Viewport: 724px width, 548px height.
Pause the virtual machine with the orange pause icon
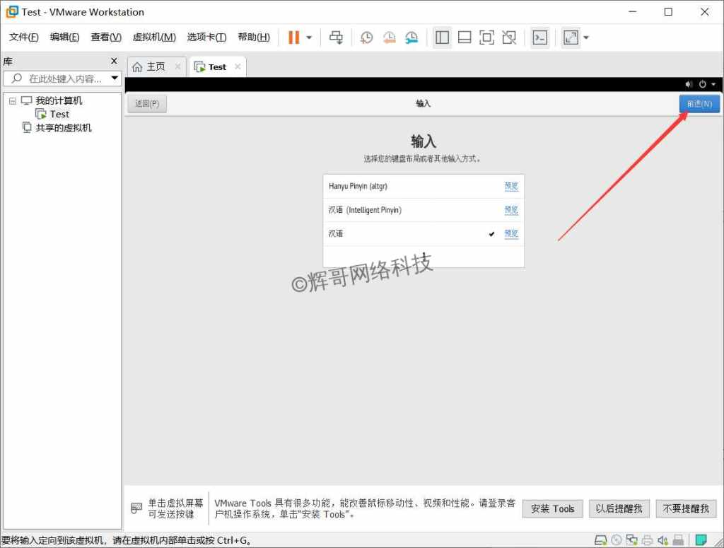pyautogui.click(x=293, y=37)
